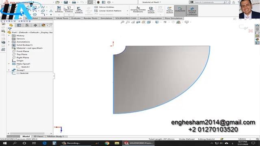Expand the Sweep1 feature
This screenshot has width=260, height=146.
pyautogui.click(x=9, y=70)
